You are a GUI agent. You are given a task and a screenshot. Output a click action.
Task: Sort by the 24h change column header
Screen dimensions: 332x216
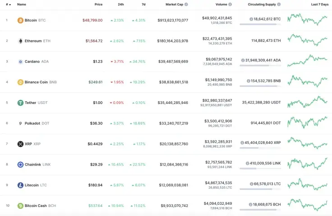(121, 4)
